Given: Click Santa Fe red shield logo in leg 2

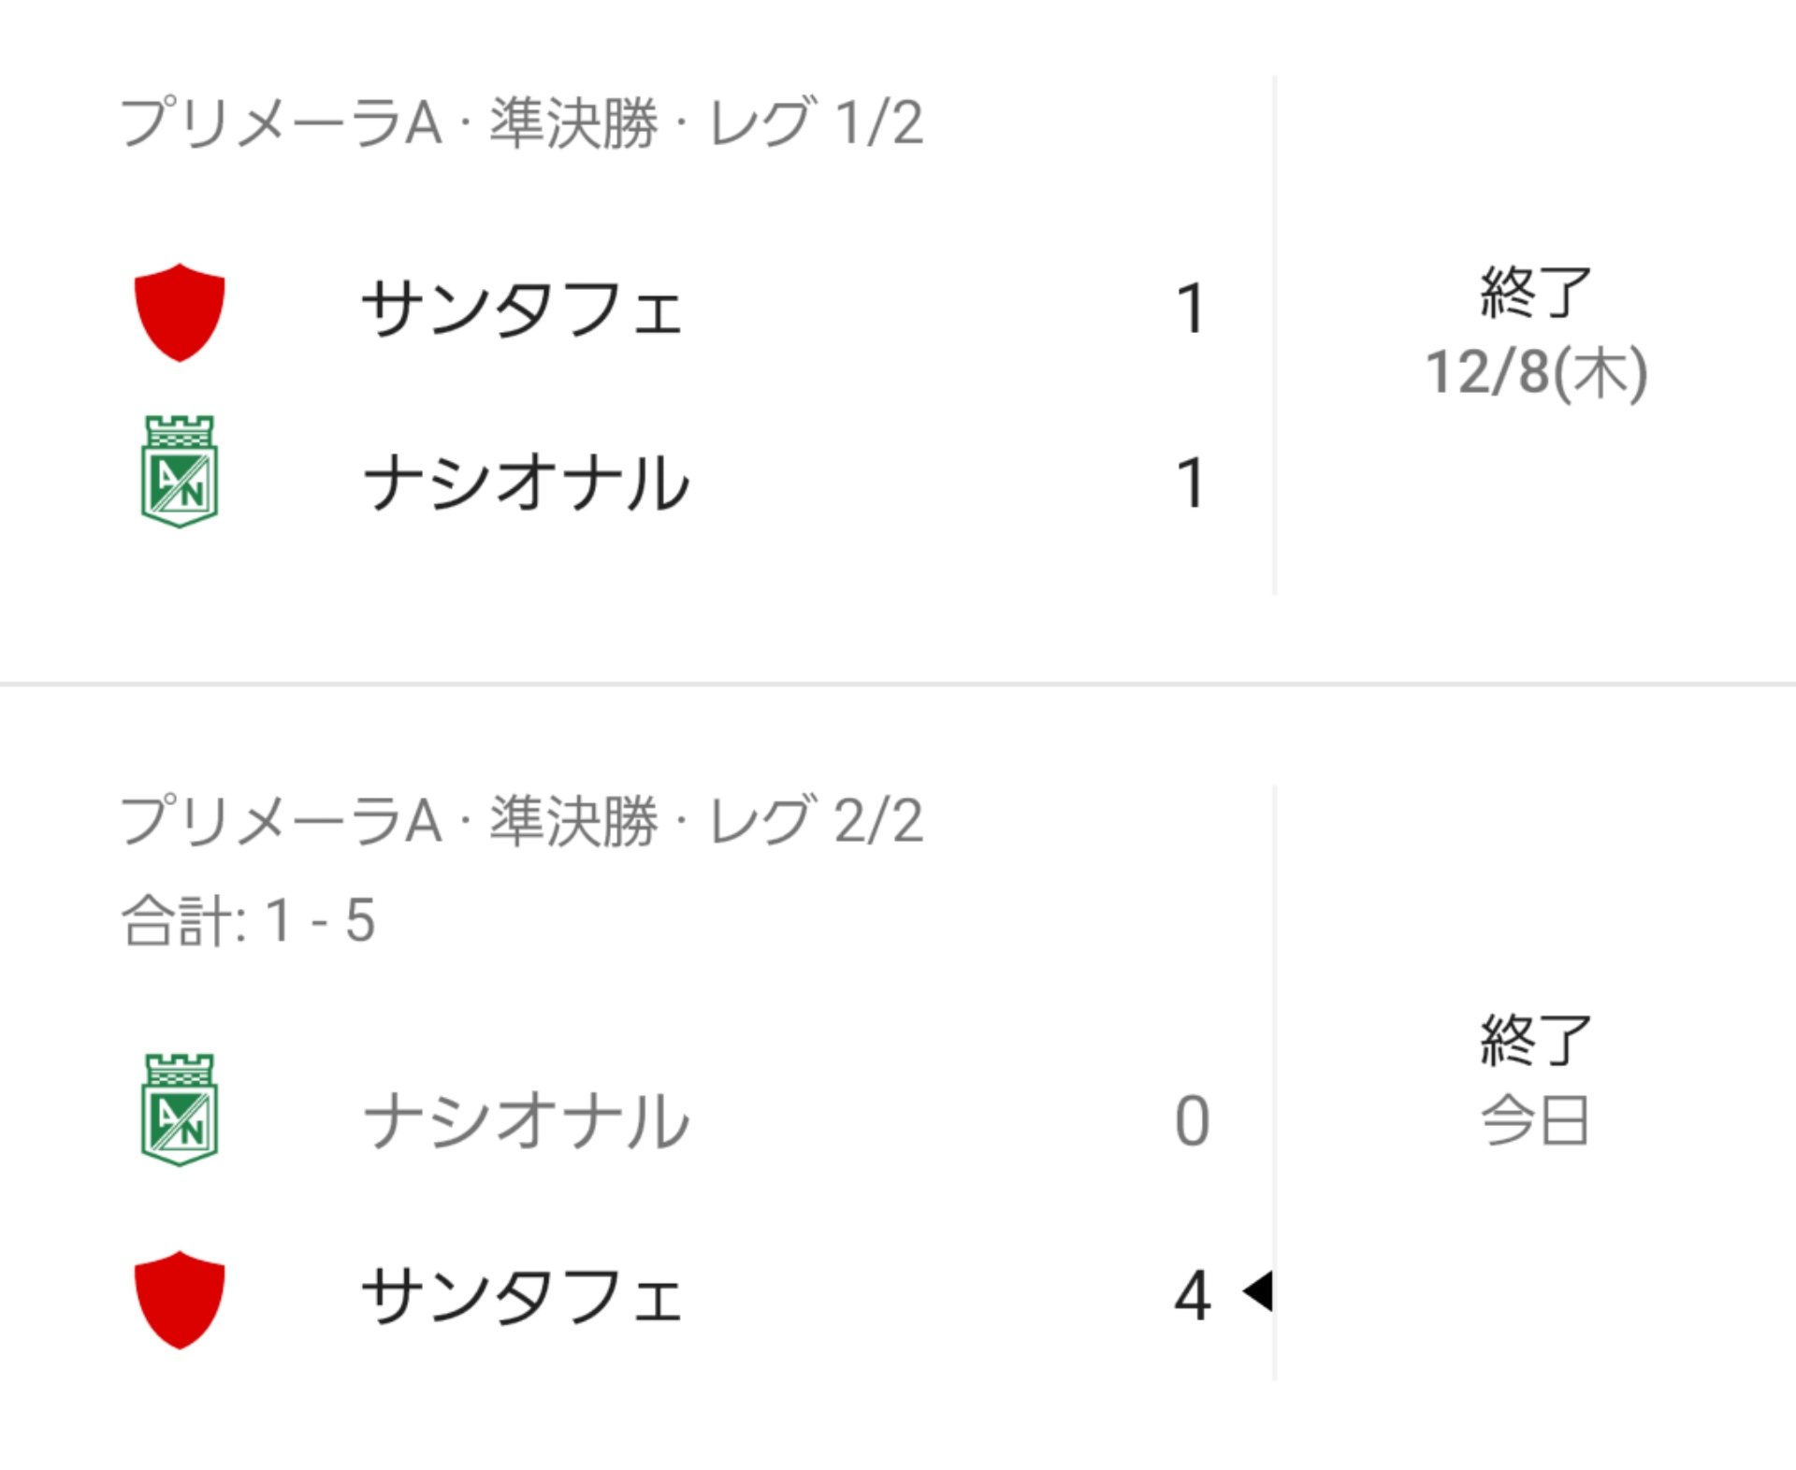Looking at the screenshot, I should (x=180, y=1300).
